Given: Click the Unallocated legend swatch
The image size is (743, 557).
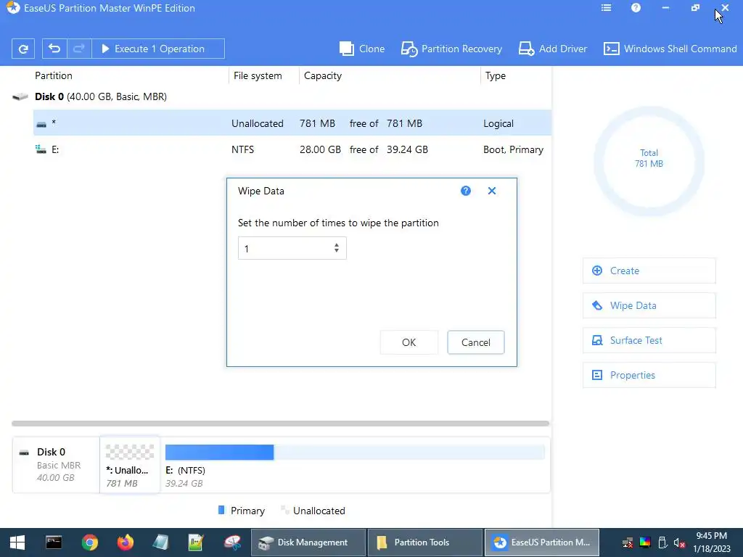Looking at the screenshot, I should (284, 510).
